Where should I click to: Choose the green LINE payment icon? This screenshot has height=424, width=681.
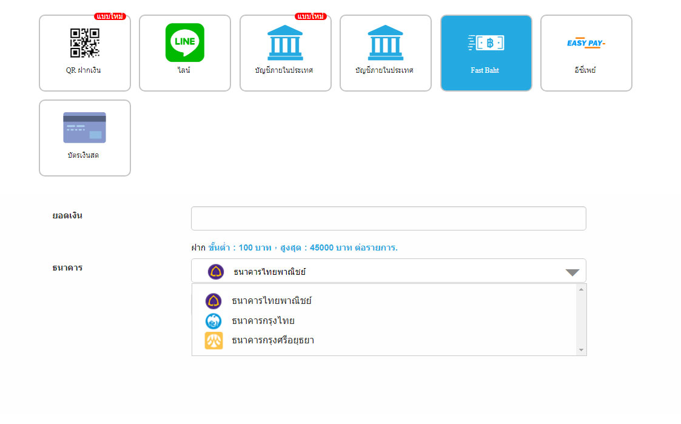[185, 43]
